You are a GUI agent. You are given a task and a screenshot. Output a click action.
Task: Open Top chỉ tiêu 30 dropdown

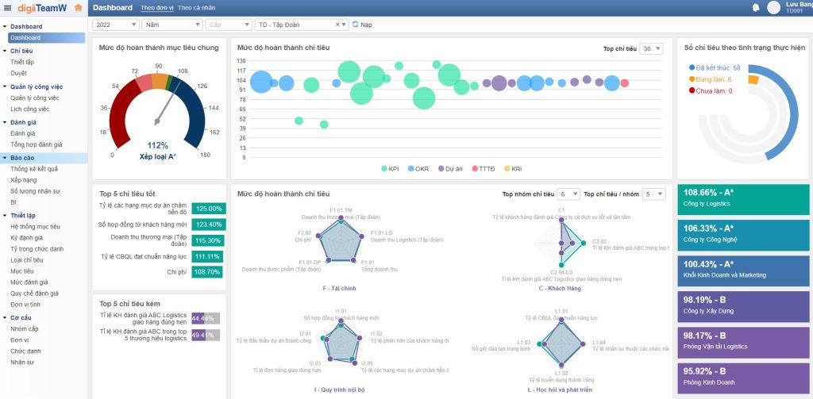(x=651, y=48)
